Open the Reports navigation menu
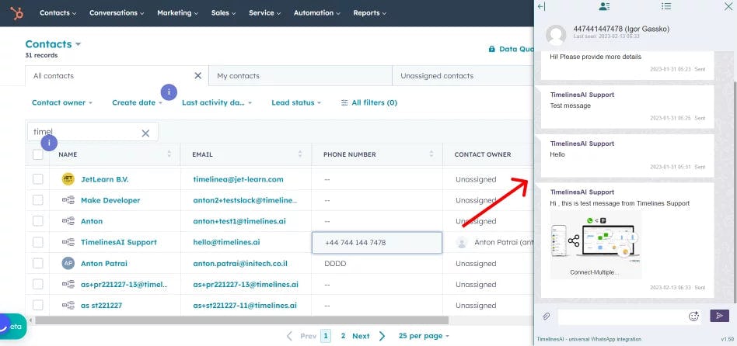Image resolution: width=737 pixels, height=346 pixels. click(369, 13)
